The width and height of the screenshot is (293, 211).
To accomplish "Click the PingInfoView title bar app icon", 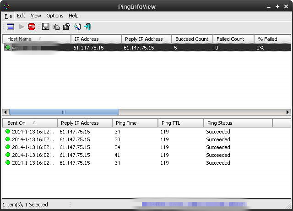I will click(x=6, y=6).
